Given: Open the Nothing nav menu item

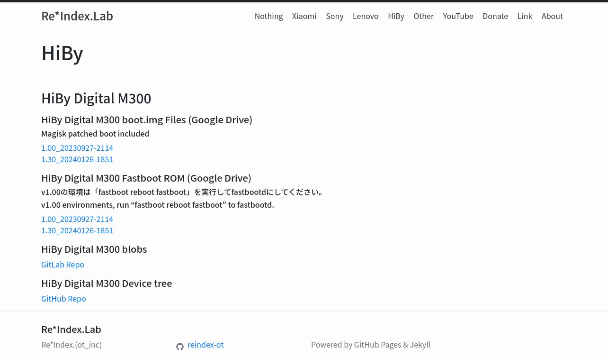Looking at the screenshot, I should (268, 16).
